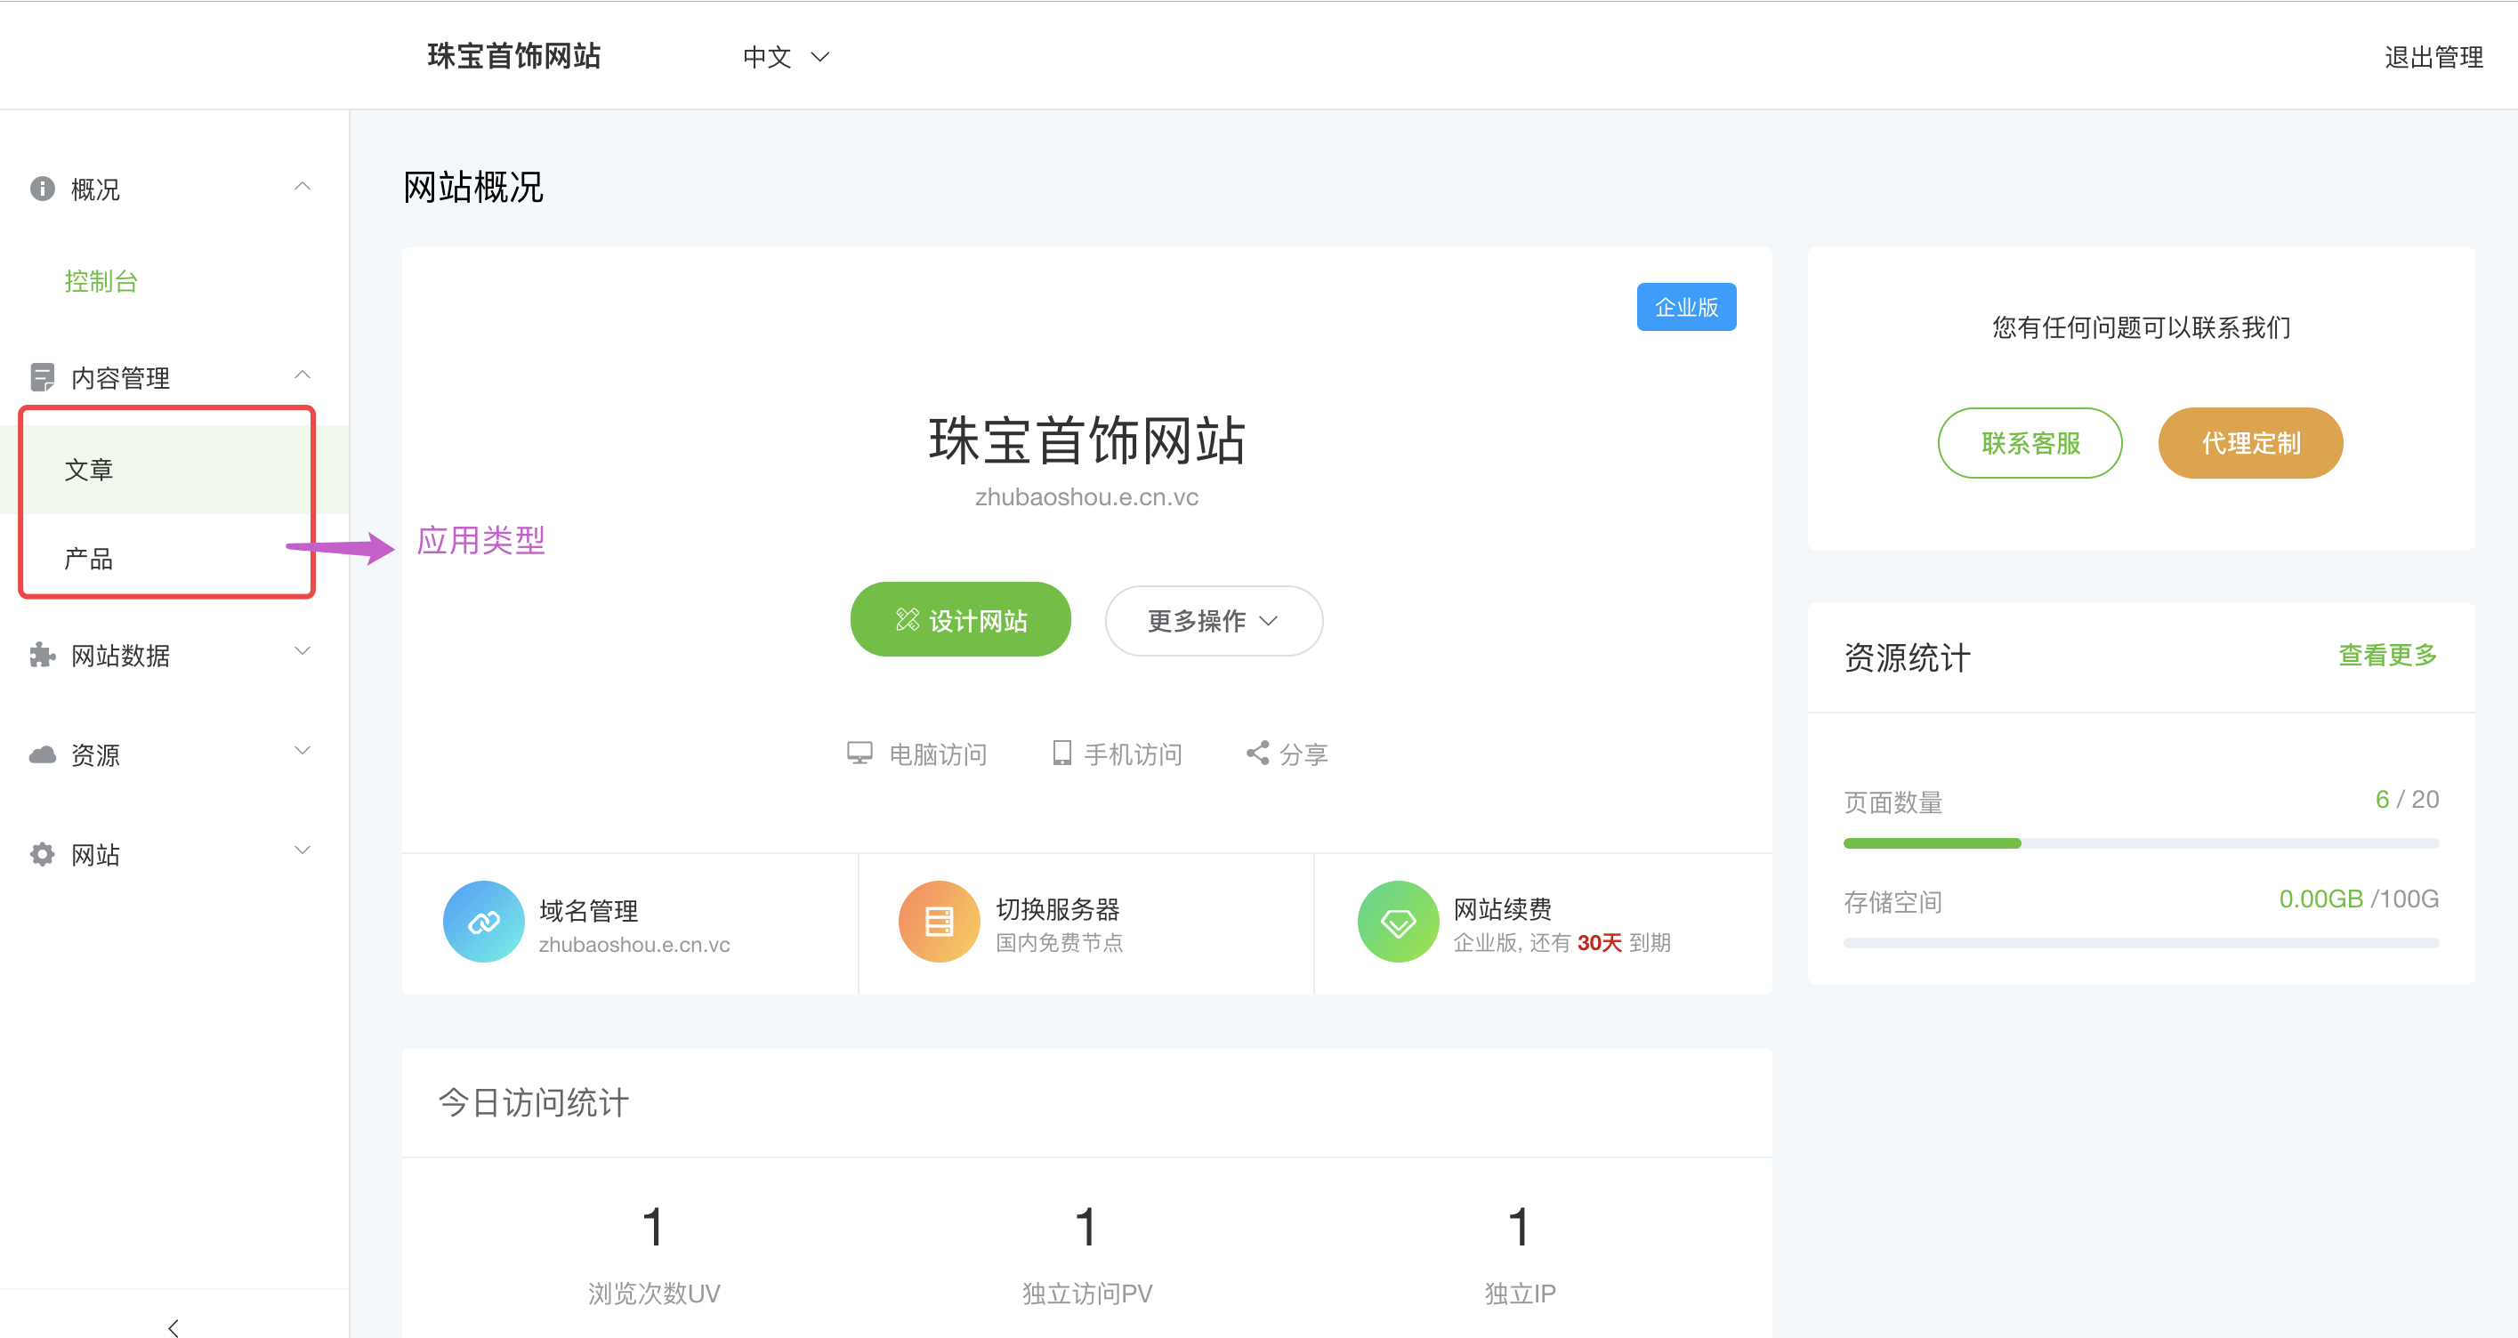Select 网站数据 menu label

(x=120, y=656)
